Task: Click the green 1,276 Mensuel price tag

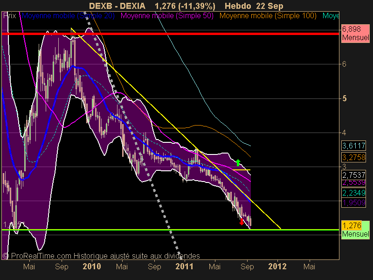Action: click(355, 230)
